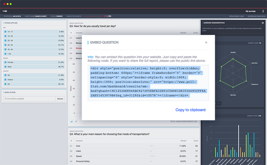Click Download Raw Data

coord(257,16)
